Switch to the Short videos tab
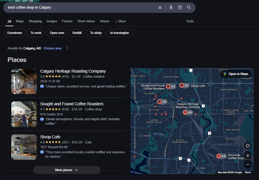The width and height of the screenshot is (259, 180). pyautogui.click(x=86, y=21)
